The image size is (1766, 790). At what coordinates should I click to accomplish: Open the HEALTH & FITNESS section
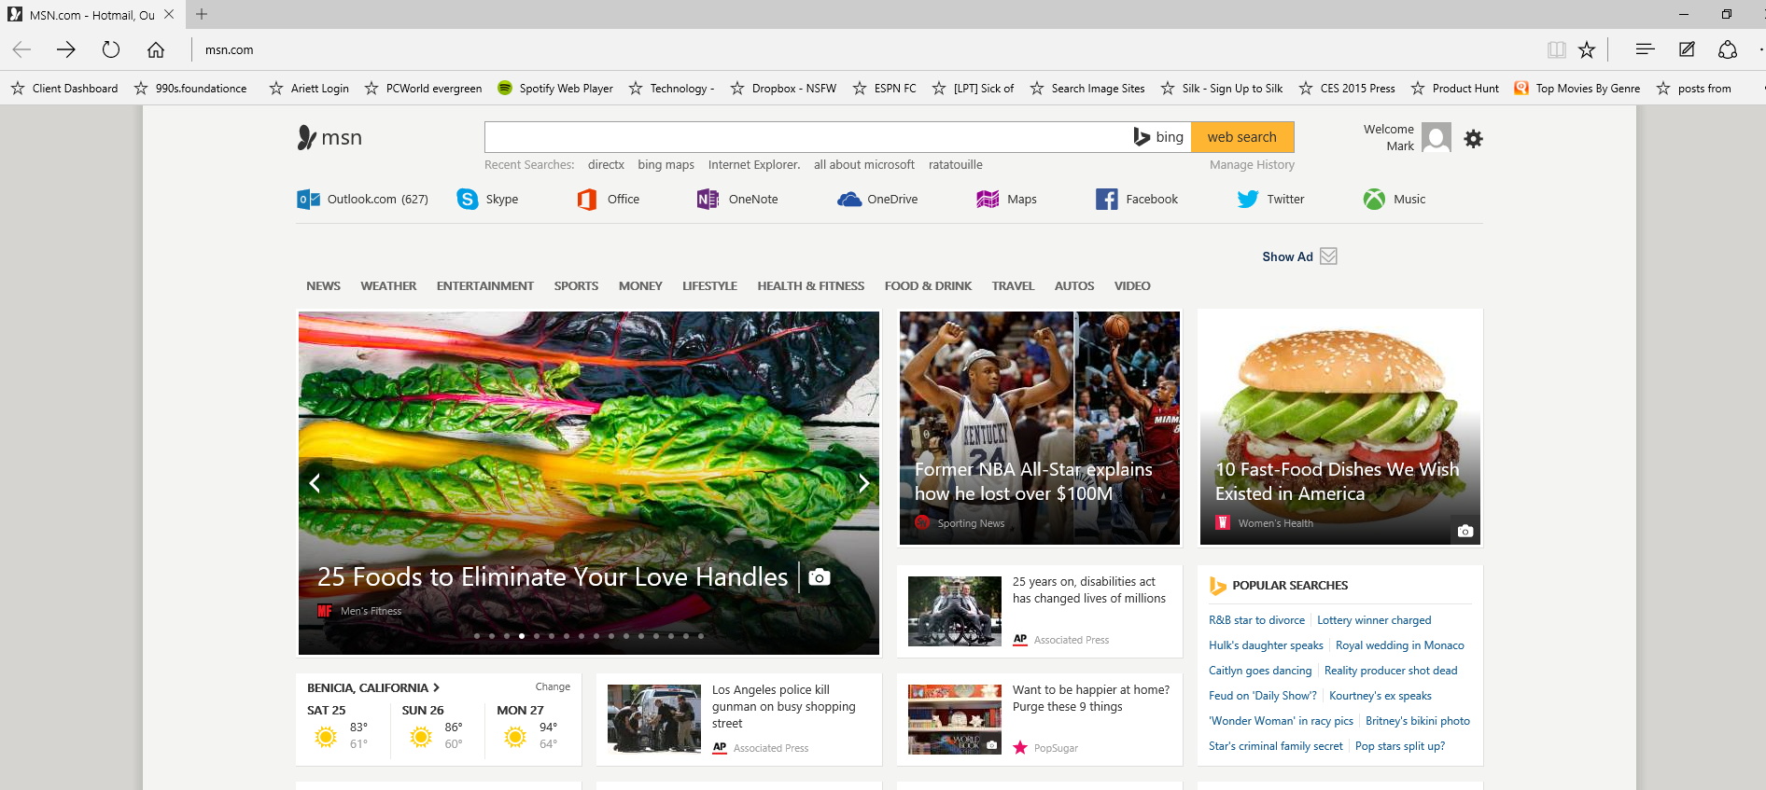pyautogui.click(x=810, y=286)
